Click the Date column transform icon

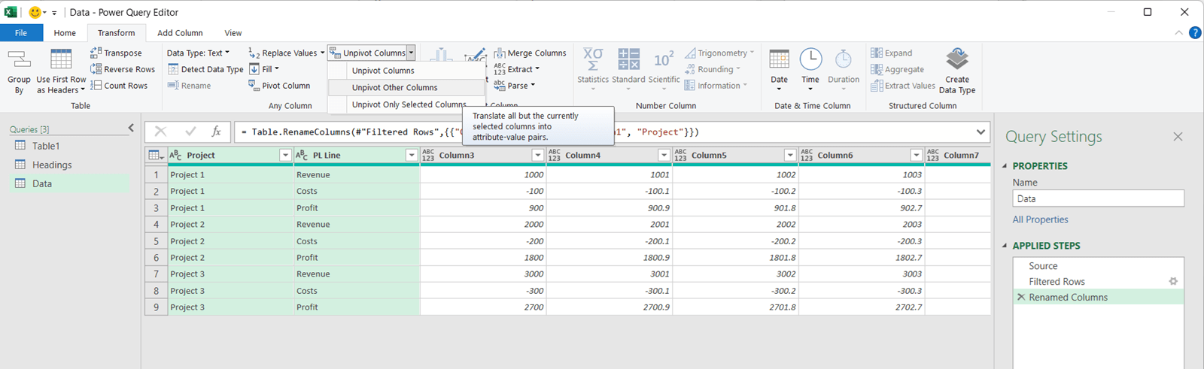coord(779,59)
